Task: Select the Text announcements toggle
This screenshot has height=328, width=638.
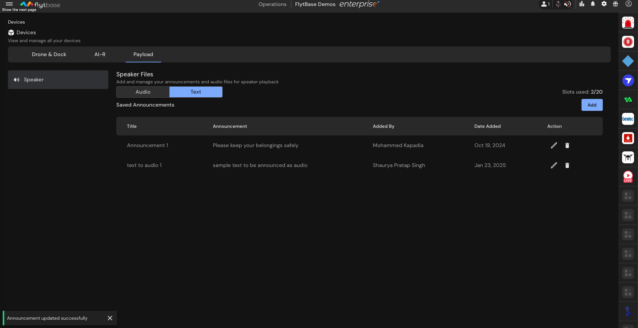Action: (196, 92)
